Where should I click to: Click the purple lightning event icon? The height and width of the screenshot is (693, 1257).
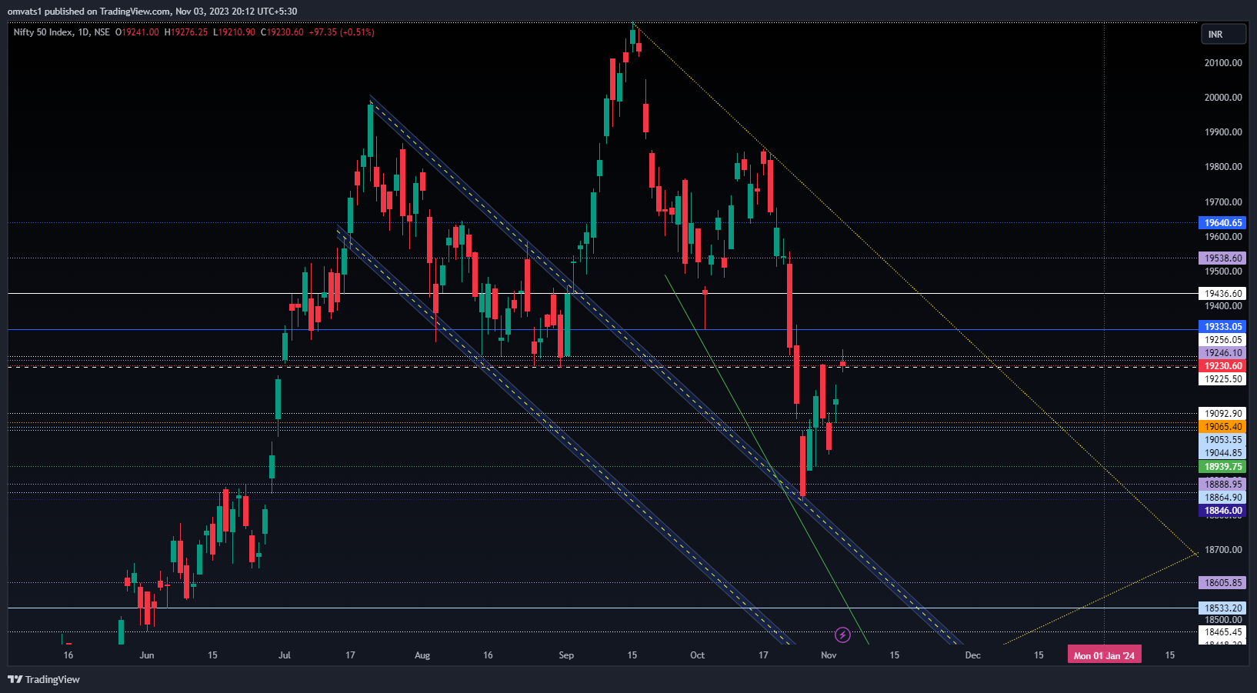[x=842, y=635]
